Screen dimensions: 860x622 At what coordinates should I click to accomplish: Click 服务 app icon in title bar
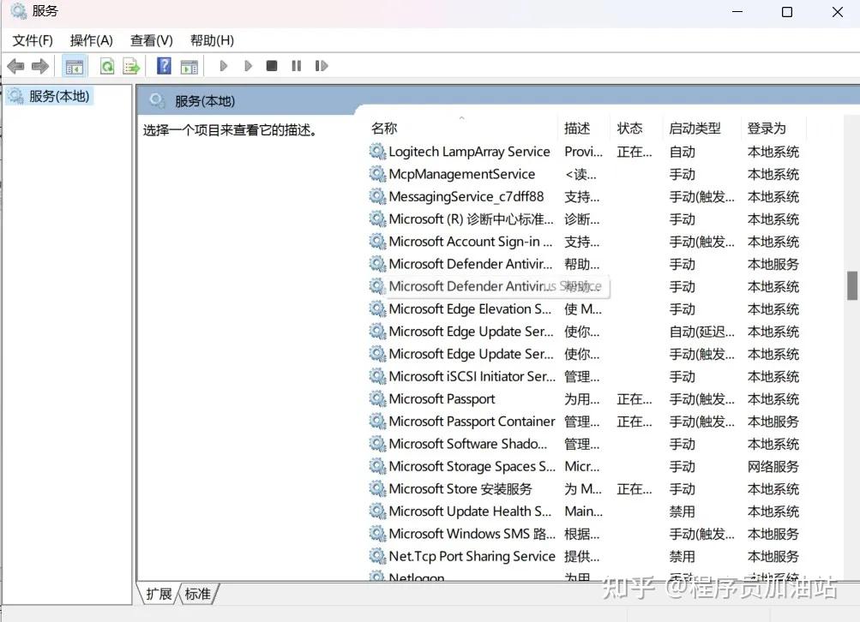18,11
